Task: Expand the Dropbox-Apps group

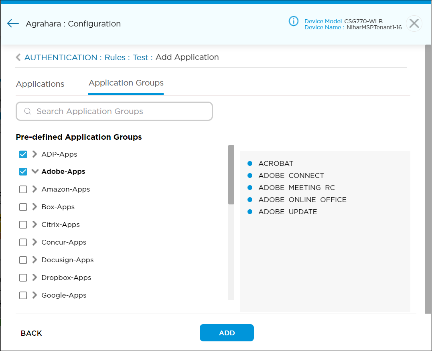Action: [34, 278]
